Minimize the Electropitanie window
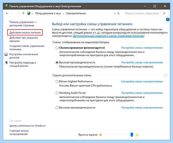The image size is (173, 143). pos(145,6)
